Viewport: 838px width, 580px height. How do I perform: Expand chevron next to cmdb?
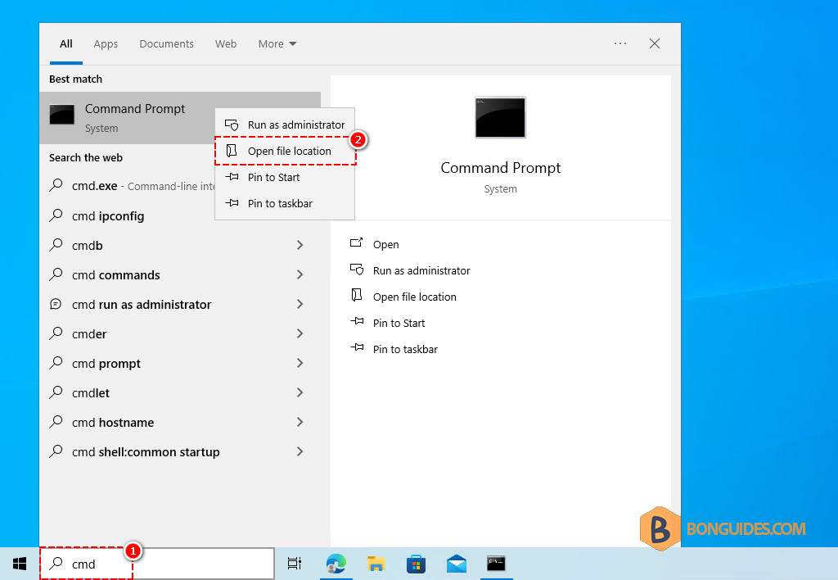click(x=300, y=245)
